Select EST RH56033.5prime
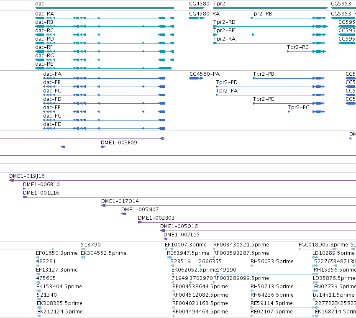The height and width of the screenshot is (318, 356). pyautogui.click(x=272, y=262)
